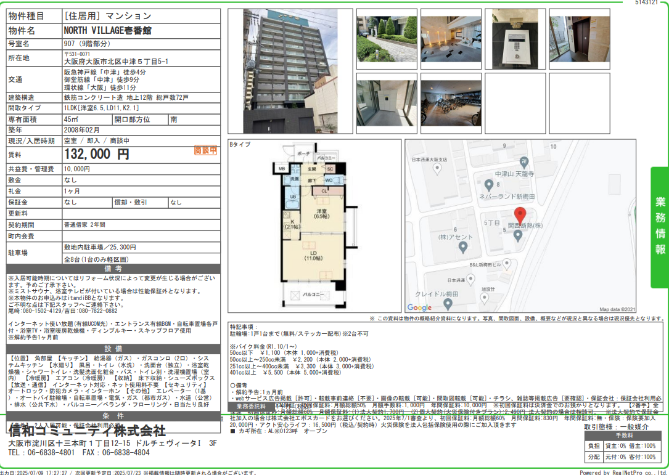Click the 商談中 status badge

(205, 150)
